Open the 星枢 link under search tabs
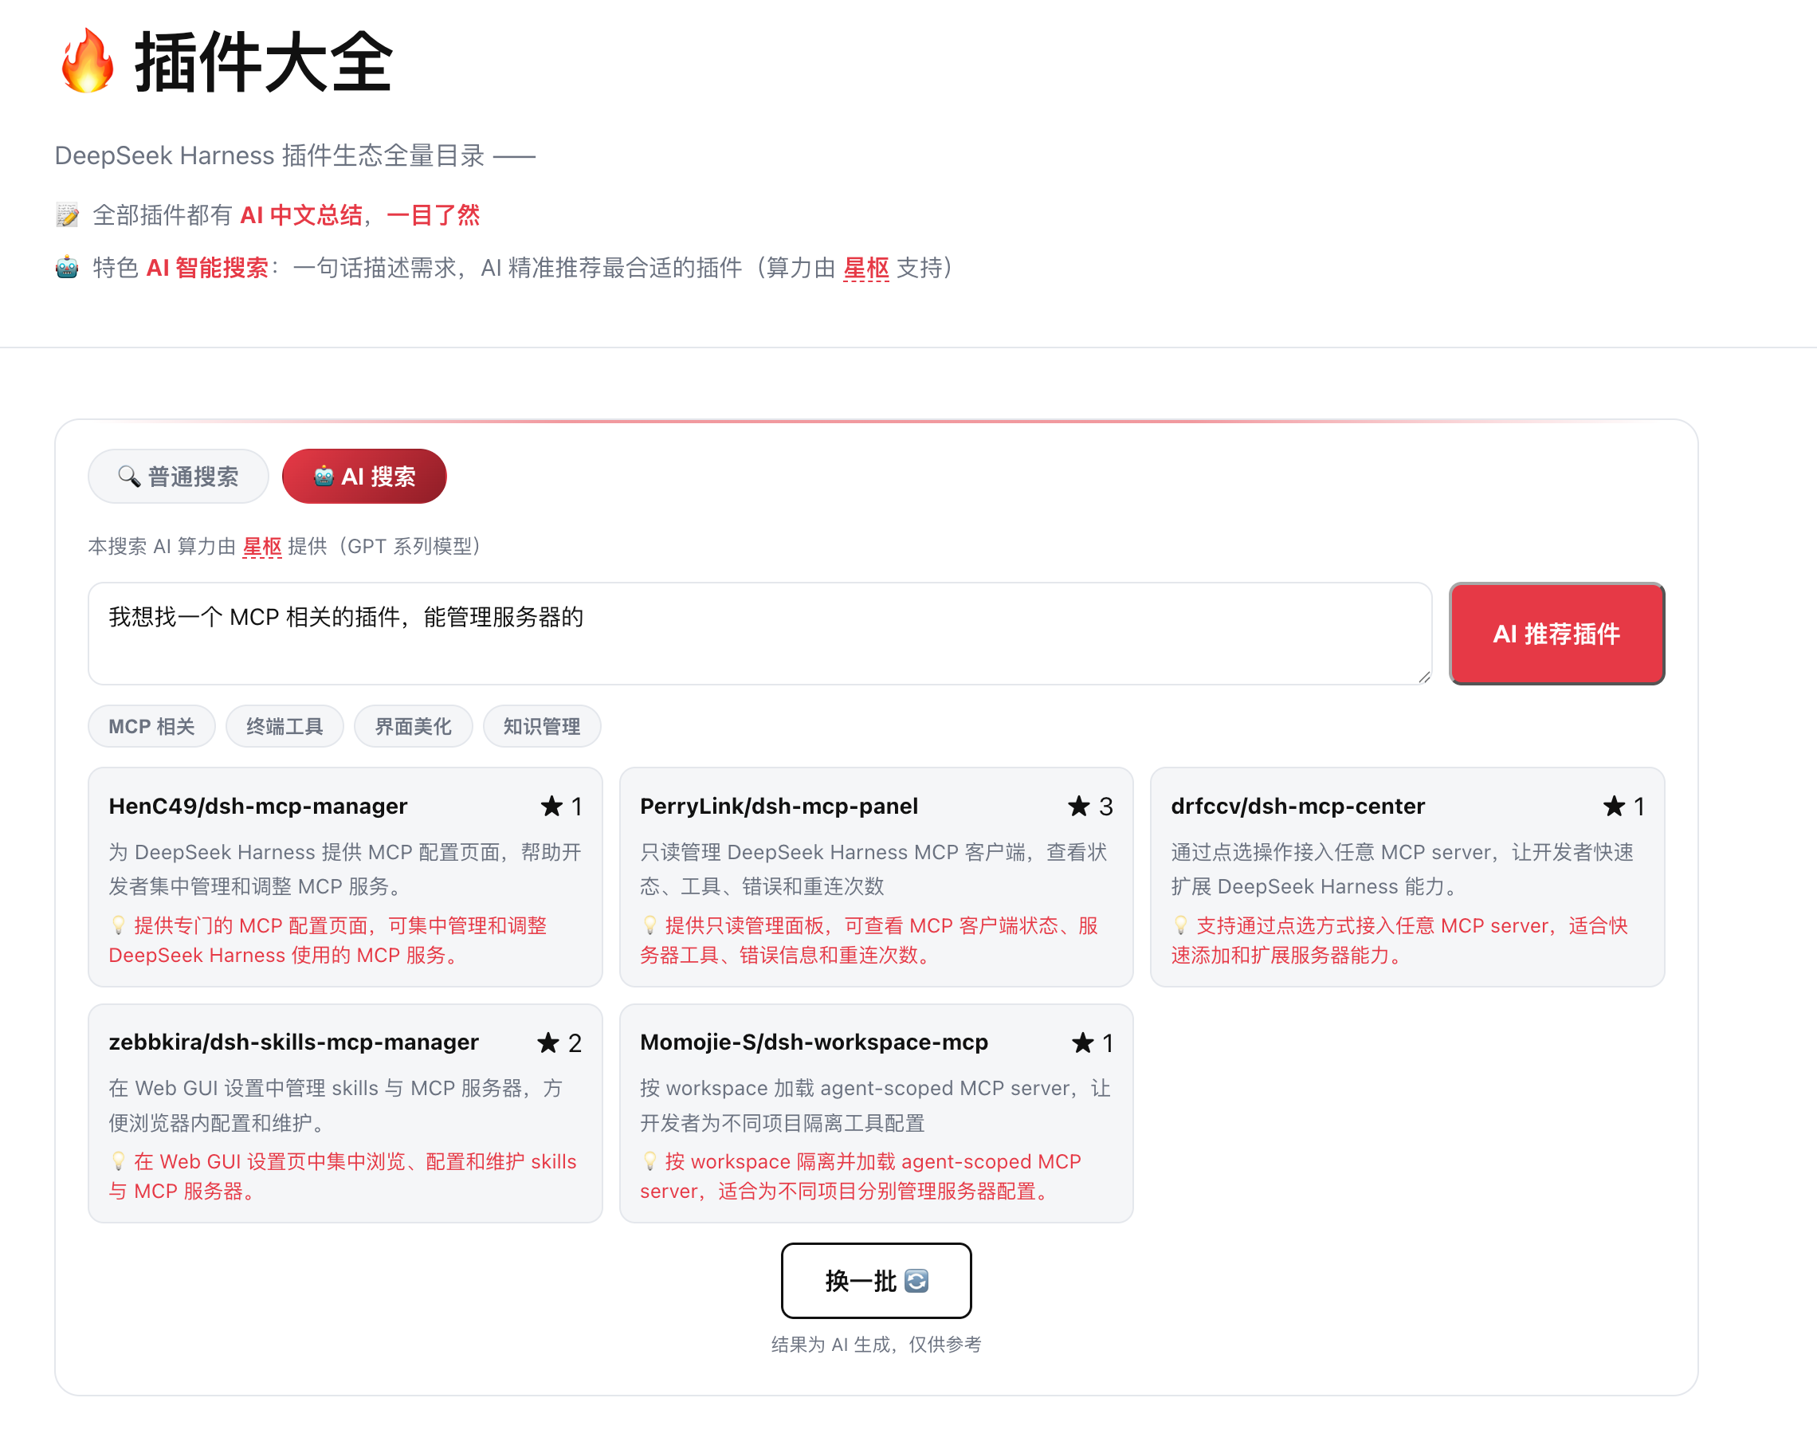Image resolution: width=1817 pixels, height=1441 pixels. point(262,546)
